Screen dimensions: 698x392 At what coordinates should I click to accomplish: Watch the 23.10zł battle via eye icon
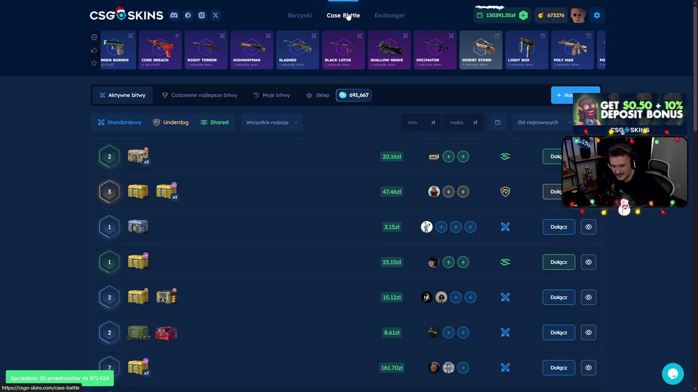point(588,262)
